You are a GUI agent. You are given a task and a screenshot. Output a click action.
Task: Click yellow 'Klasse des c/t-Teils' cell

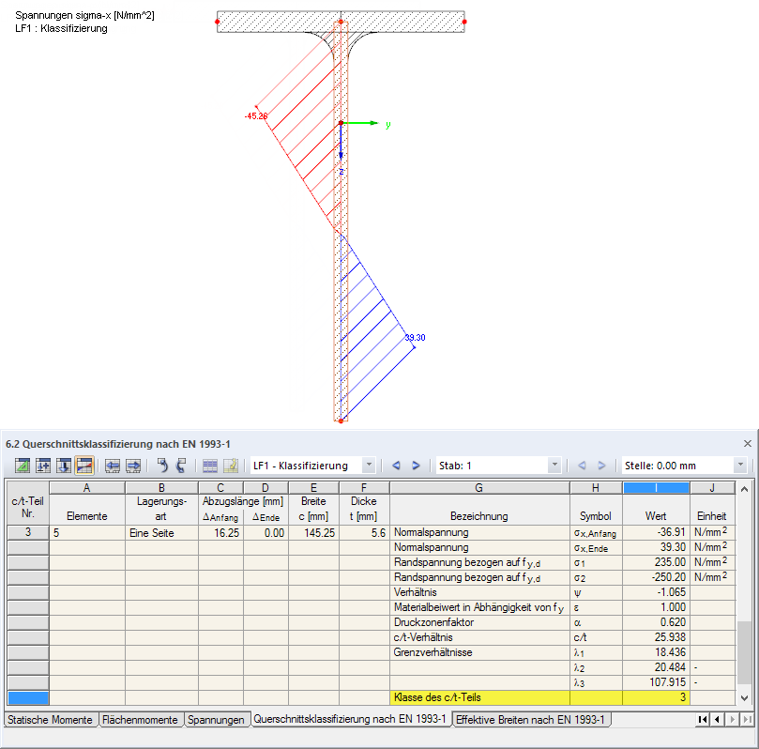[x=479, y=697]
